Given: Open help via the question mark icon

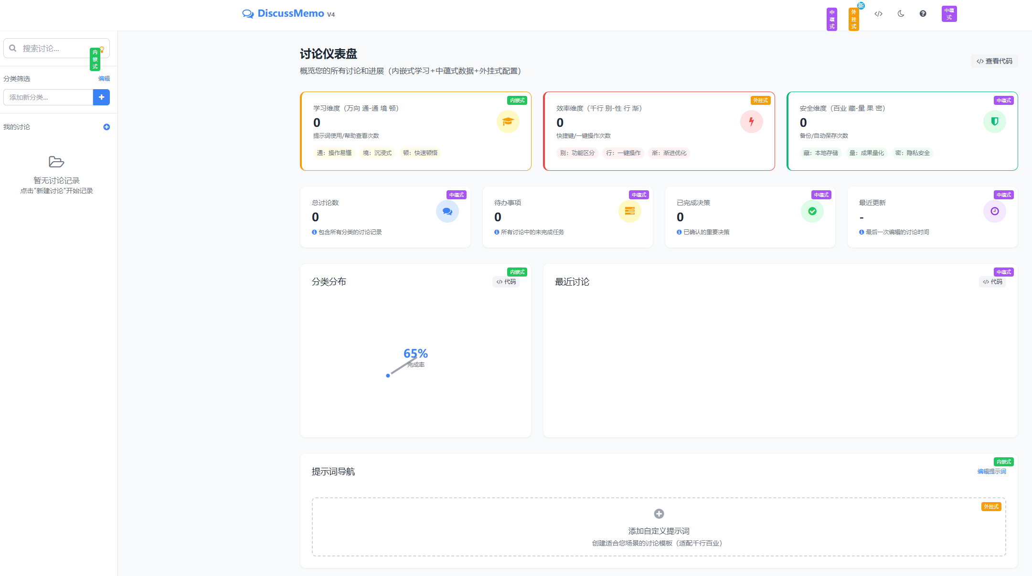Looking at the screenshot, I should click(x=923, y=14).
